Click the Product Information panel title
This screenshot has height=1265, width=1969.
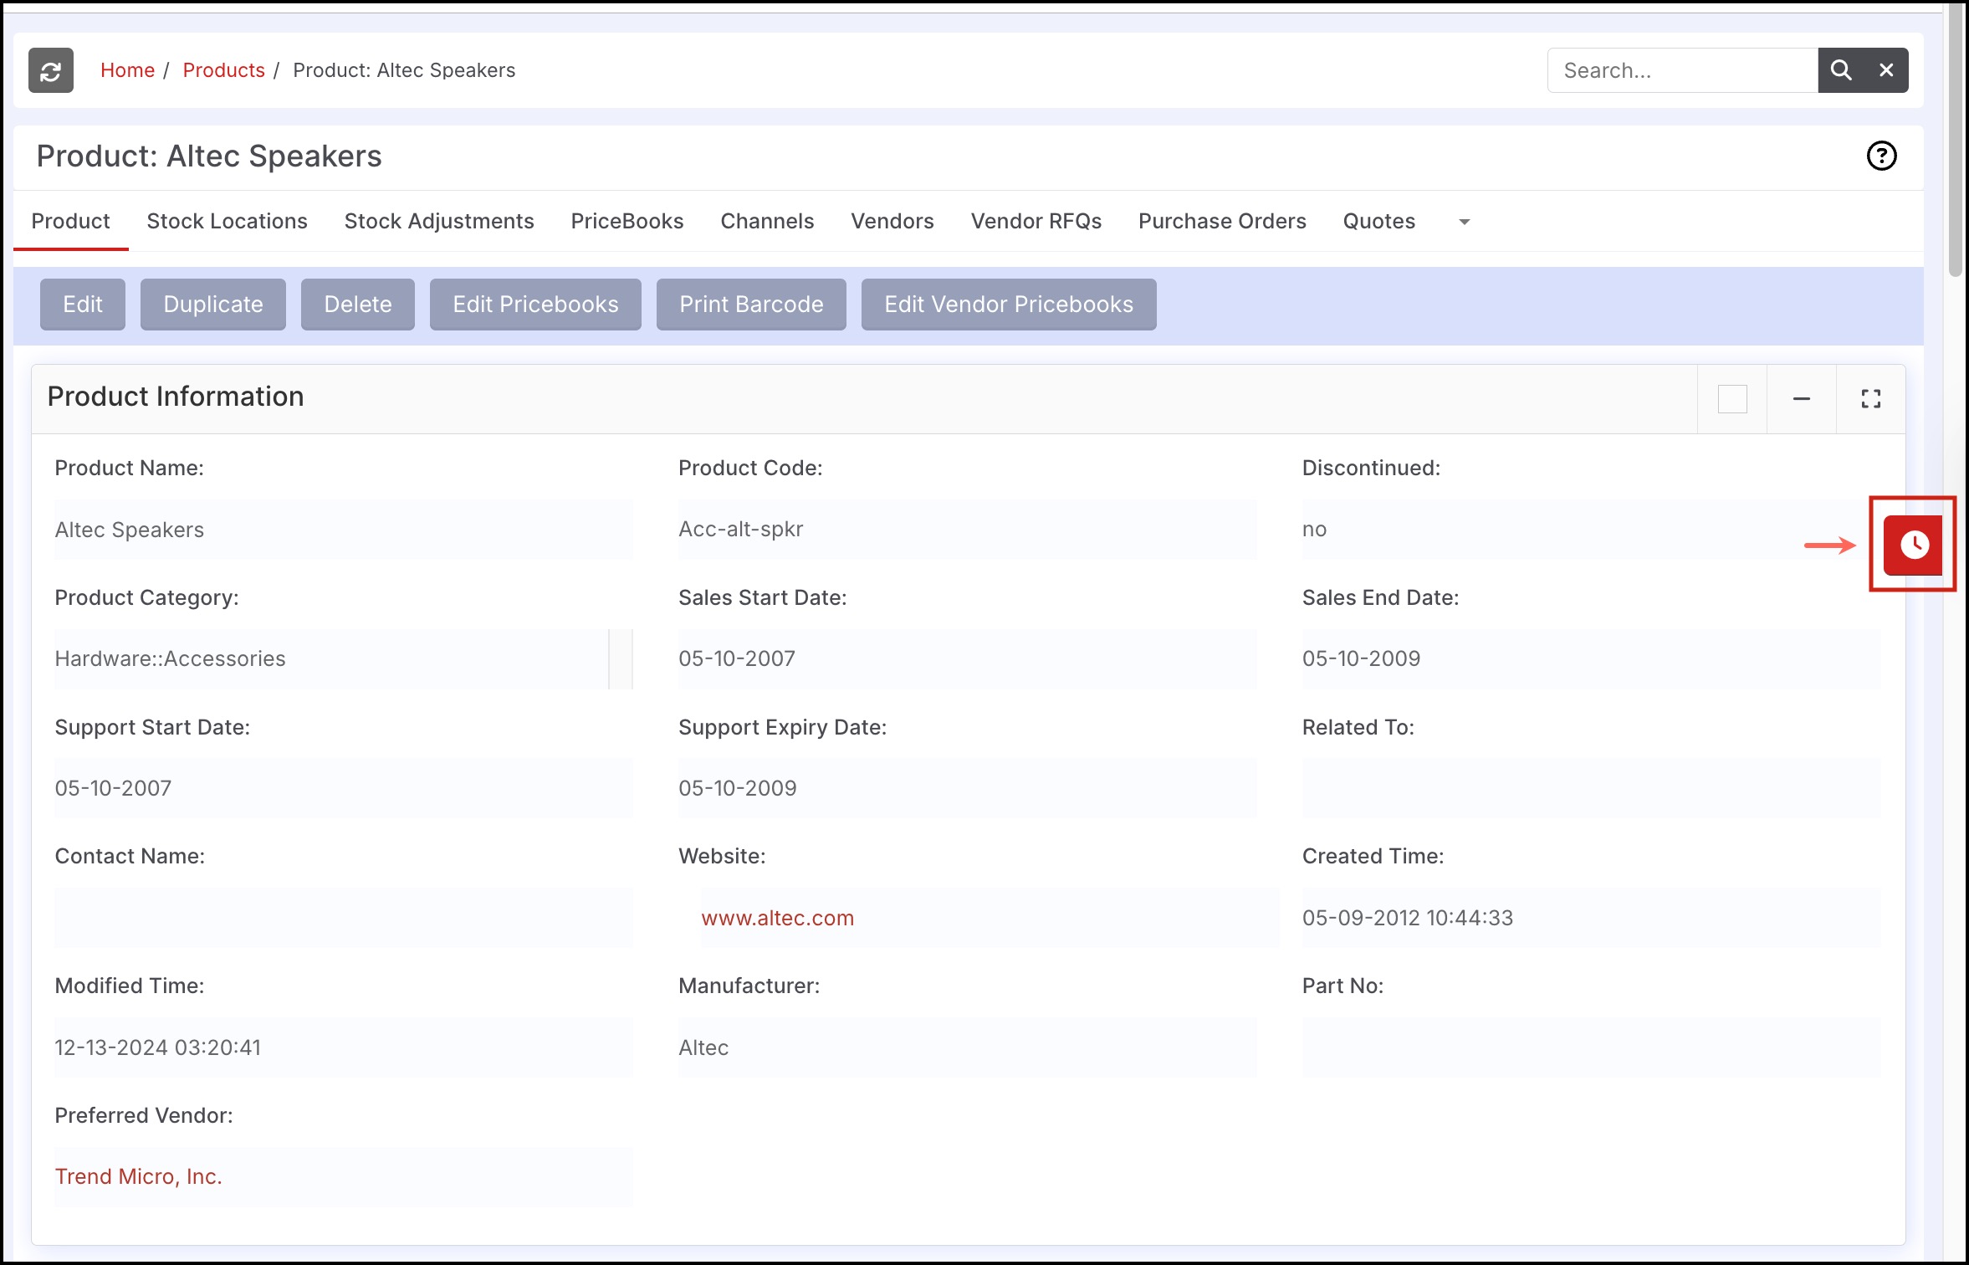[x=175, y=397]
